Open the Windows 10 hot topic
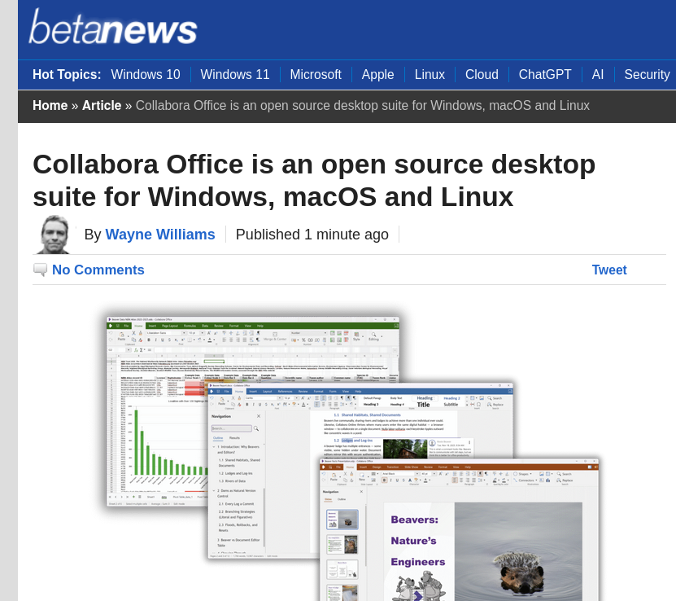Viewport: 676px width, 601px height. coord(146,75)
